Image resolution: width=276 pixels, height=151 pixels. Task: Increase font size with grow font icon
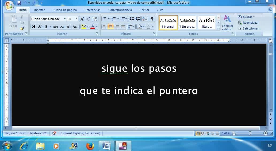pyautogui.click(x=82, y=19)
